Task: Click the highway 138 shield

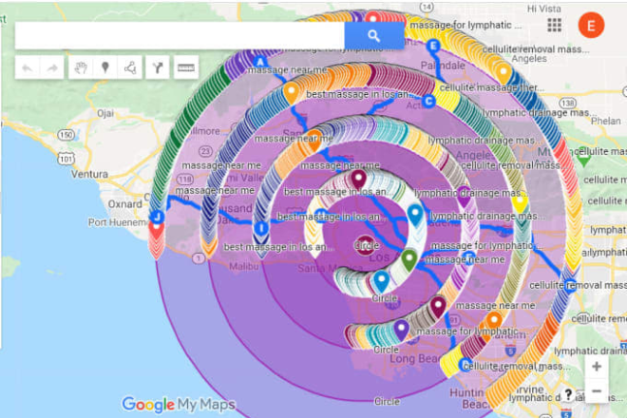Action: 568,104
